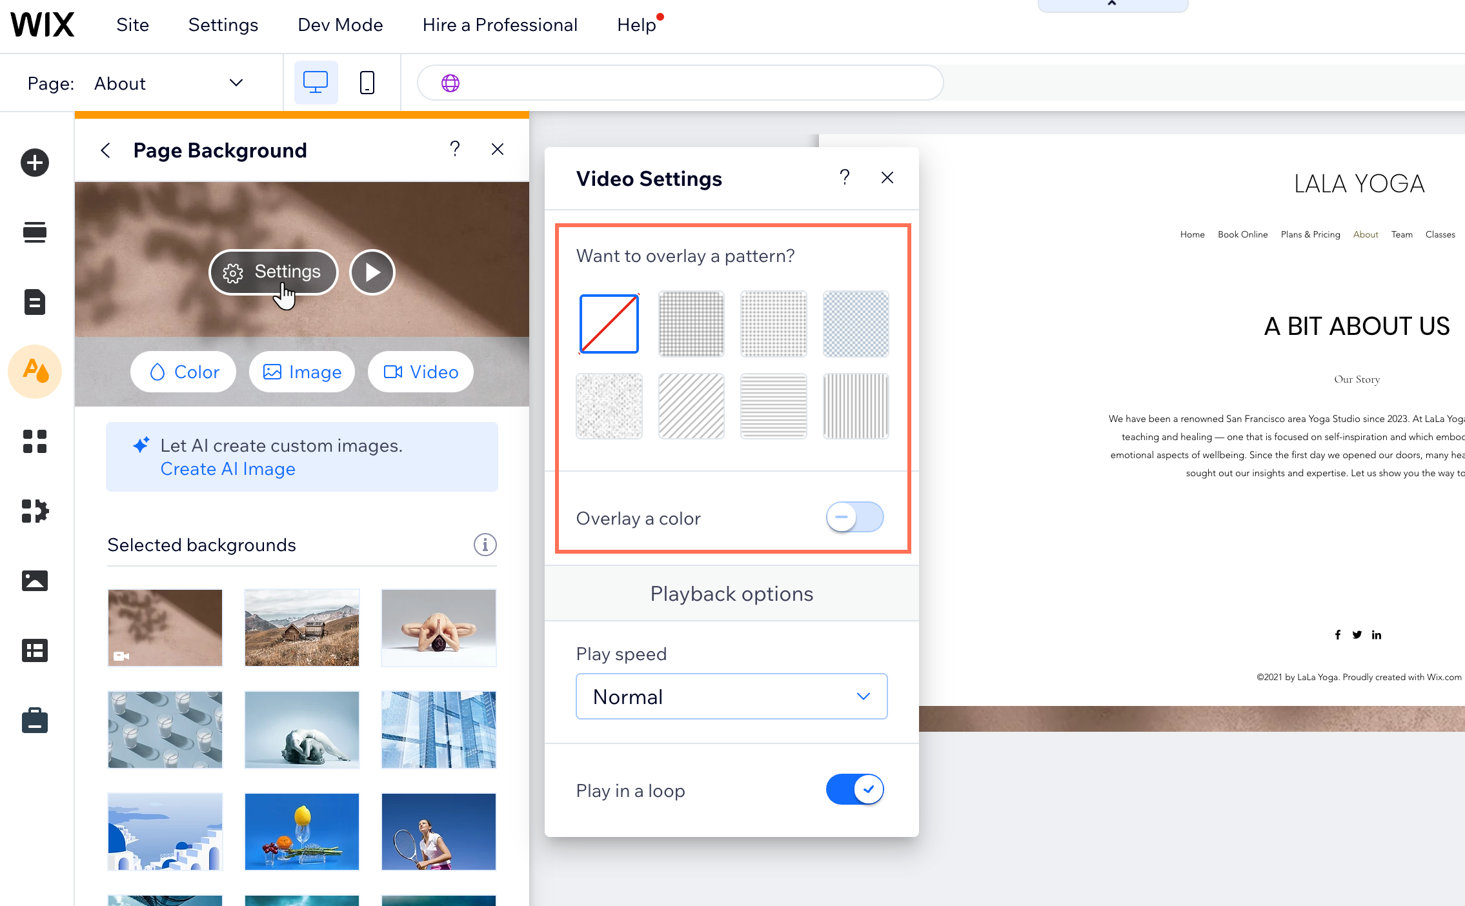This screenshot has height=906, width=1465.
Task: Select the blue buildings background thumbnail
Action: click(x=438, y=729)
